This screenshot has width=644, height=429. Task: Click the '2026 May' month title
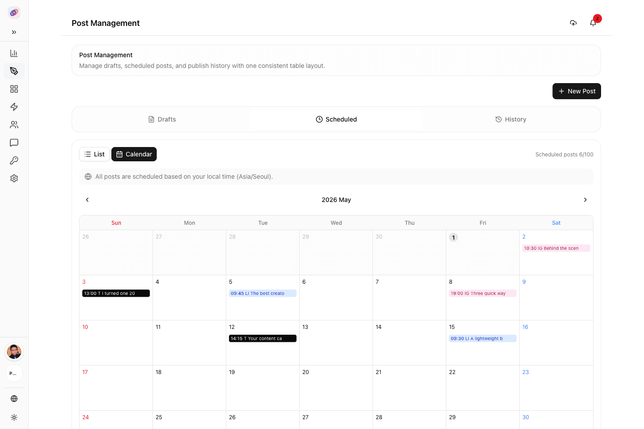click(x=336, y=200)
